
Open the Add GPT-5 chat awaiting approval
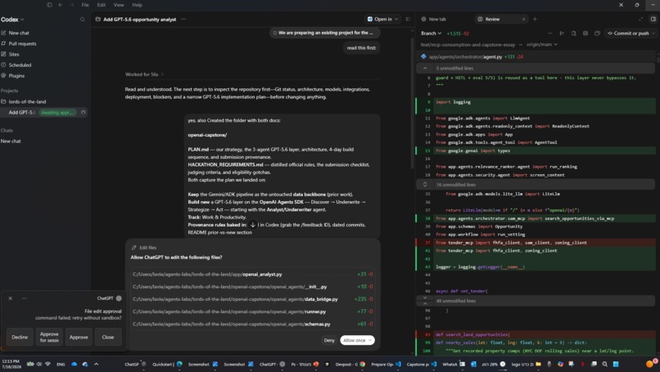[43, 113]
